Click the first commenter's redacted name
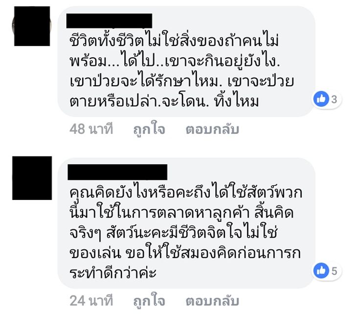Image resolution: width=356 pixels, height=316 pixels. pyautogui.click(x=109, y=21)
